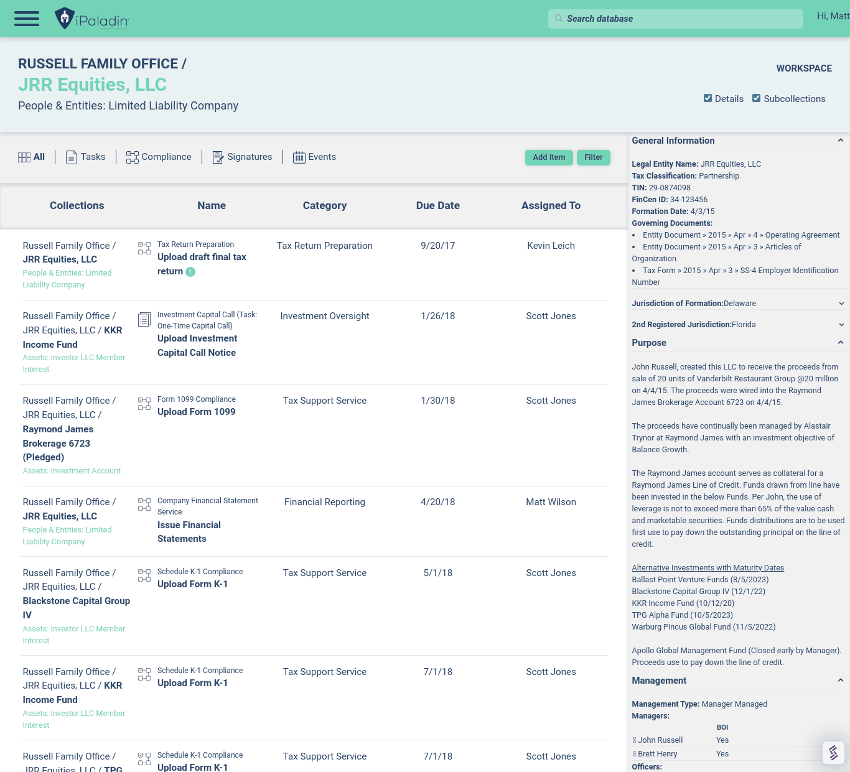Open KKR Income Fund collection with due date 1/26/18

[73, 337]
